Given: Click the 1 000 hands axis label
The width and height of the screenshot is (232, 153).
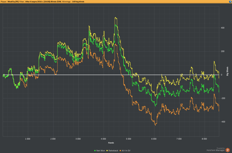Looking at the screenshot, I should pyautogui.click(x=28, y=139).
